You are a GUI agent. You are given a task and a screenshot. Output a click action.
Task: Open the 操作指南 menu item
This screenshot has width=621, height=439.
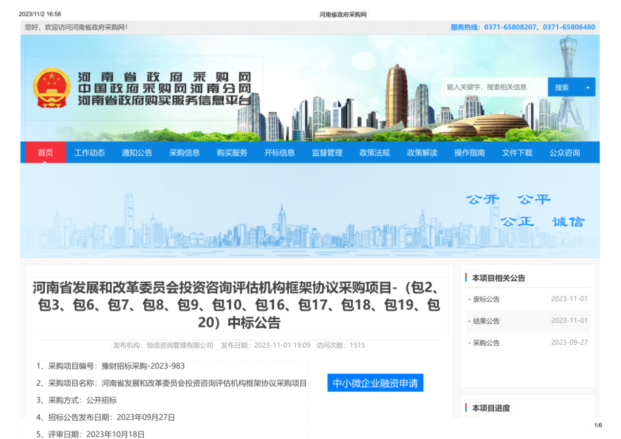tap(469, 153)
